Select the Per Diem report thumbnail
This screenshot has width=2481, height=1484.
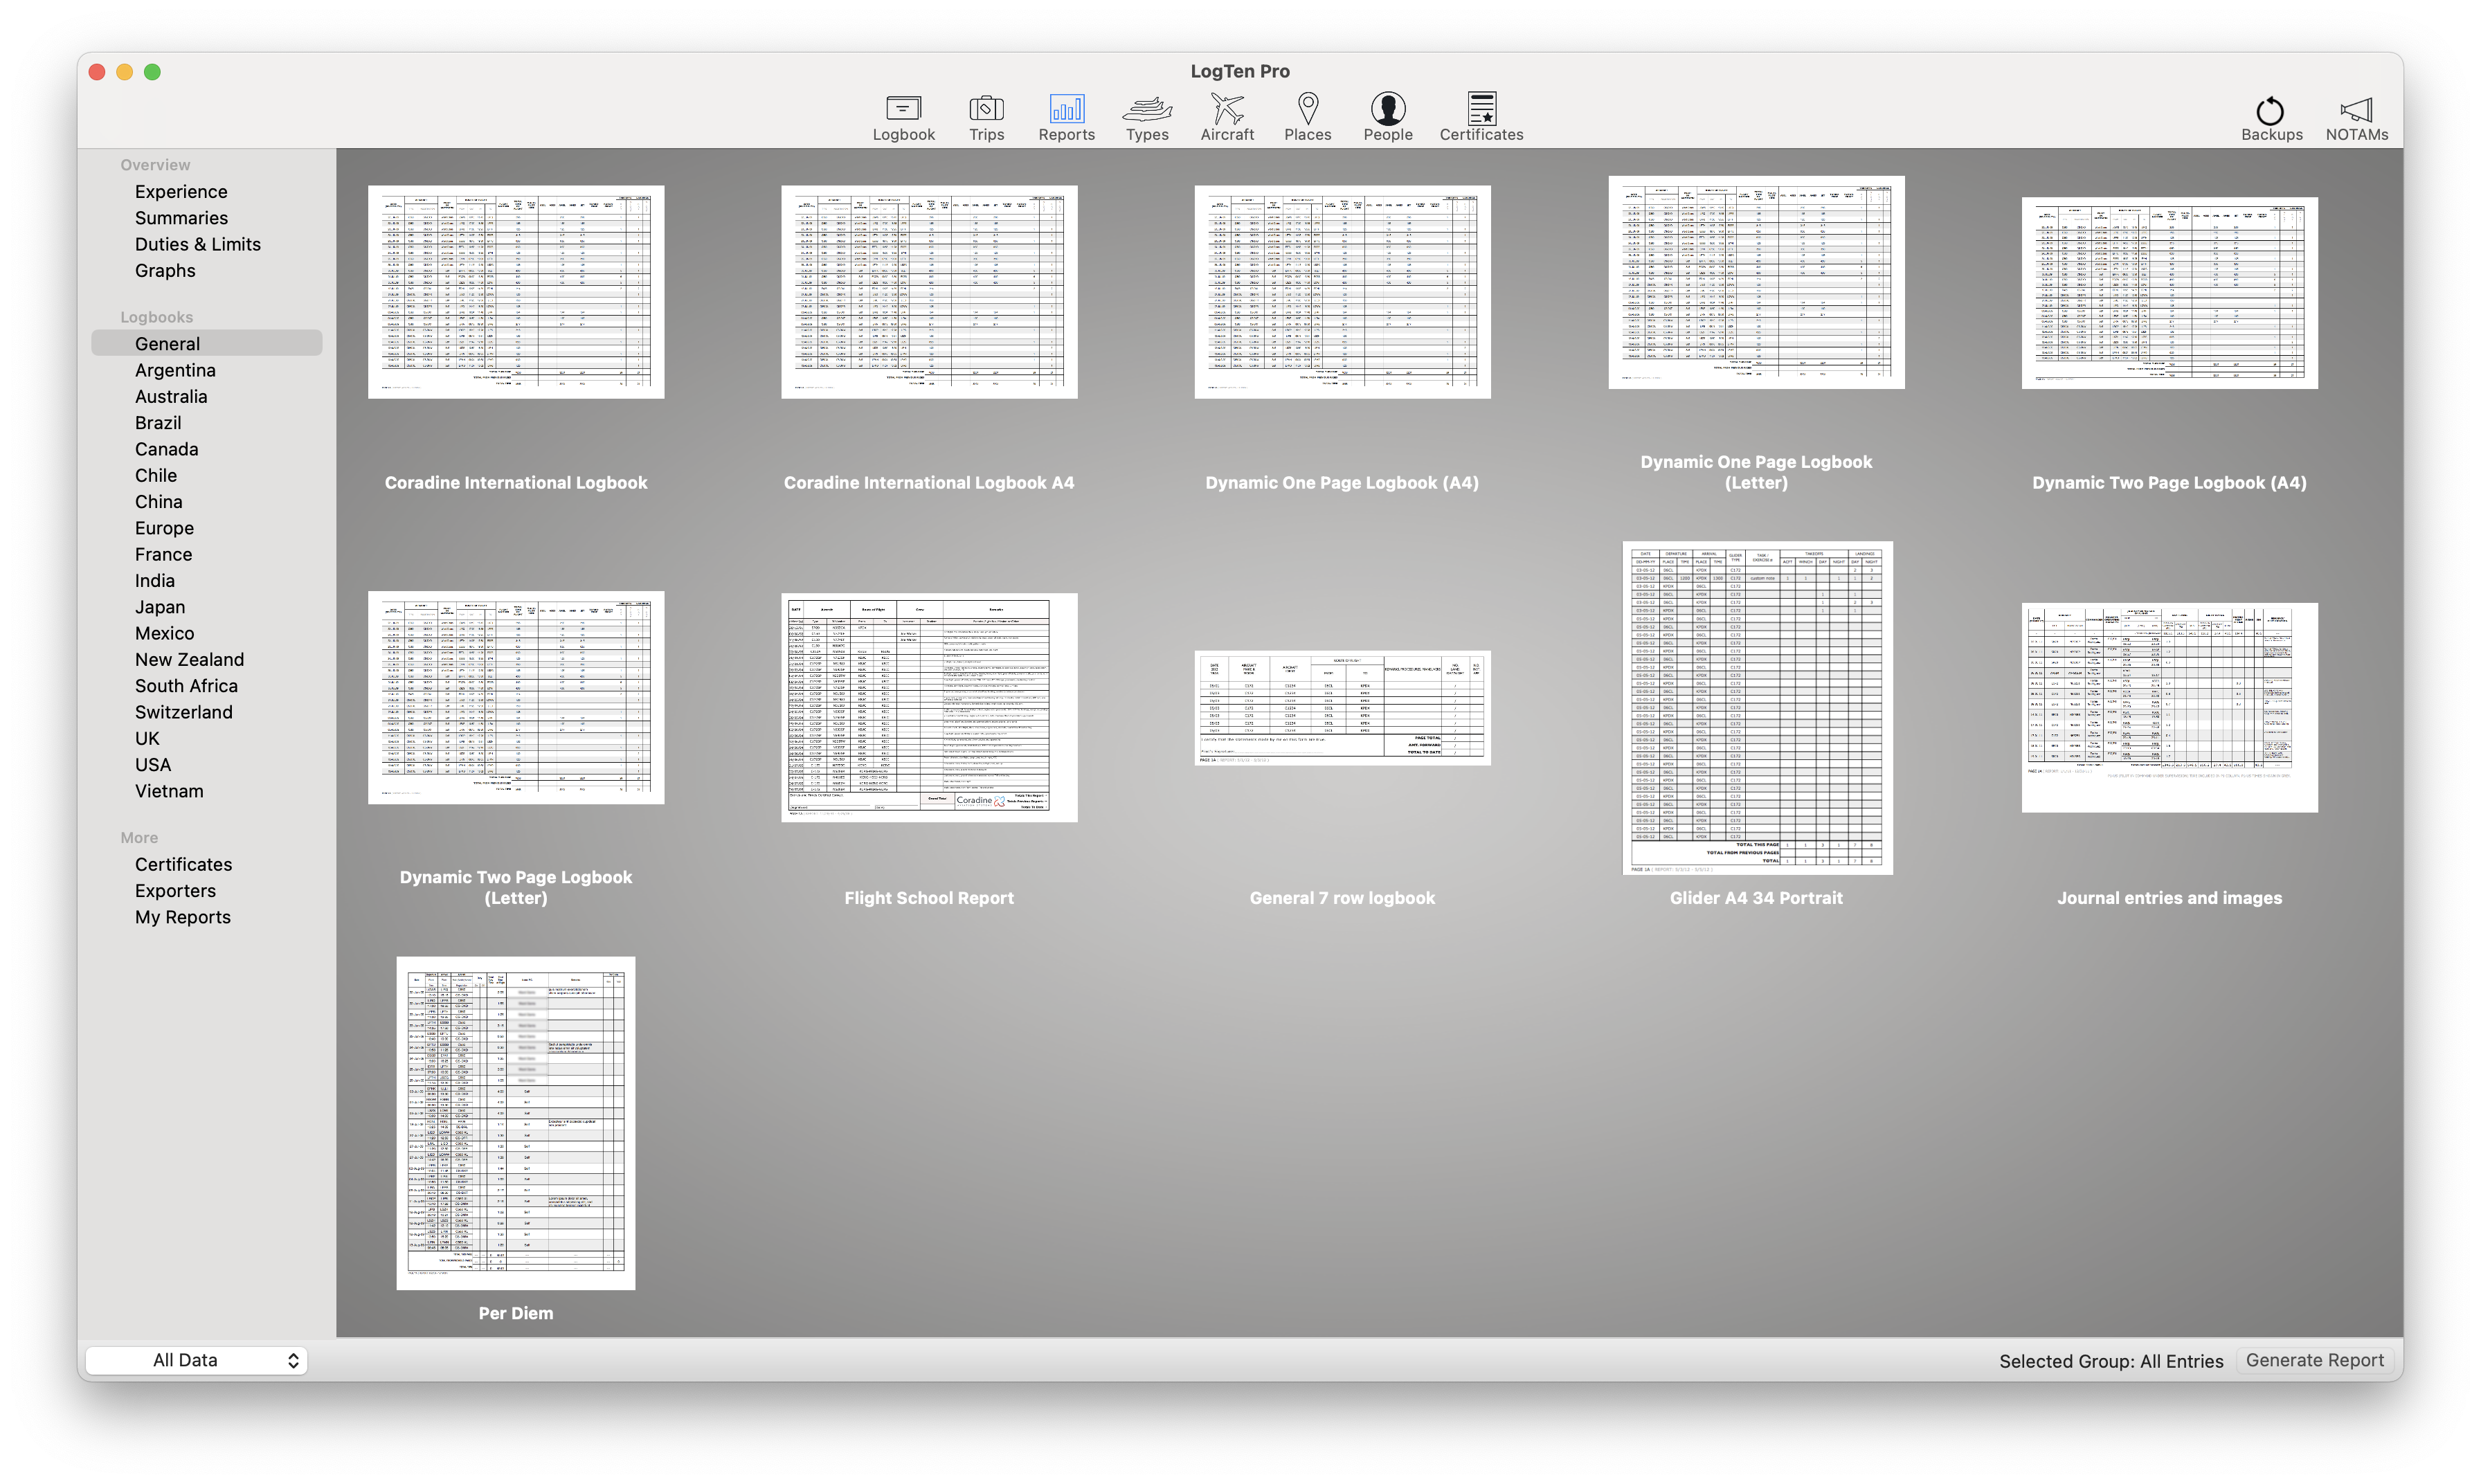tap(516, 1123)
